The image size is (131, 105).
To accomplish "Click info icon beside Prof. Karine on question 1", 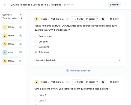I will (67, 19).
